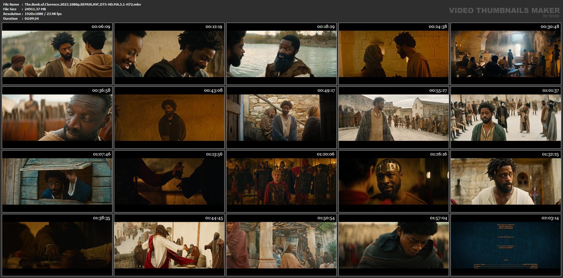Select the thumbnail stamped 01:26:16
Viewport: 563px width, 278px height.
click(394, 181)
